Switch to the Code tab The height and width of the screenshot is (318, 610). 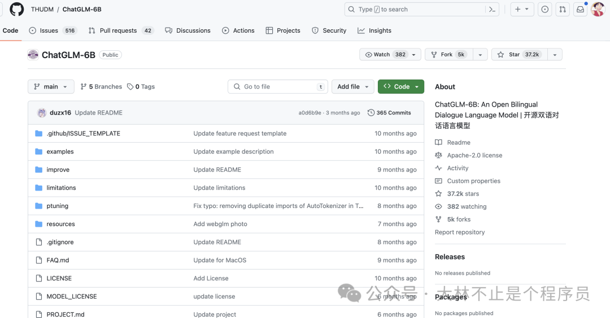10,30
